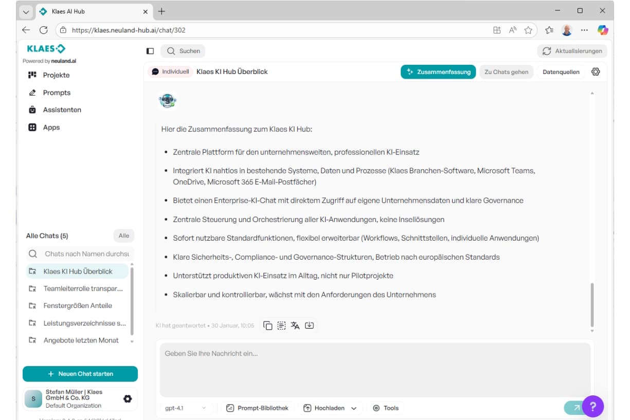Toggle the Alle chats filter
The width and height of the screenshot is (630, 420).
(x=123, y=235)
